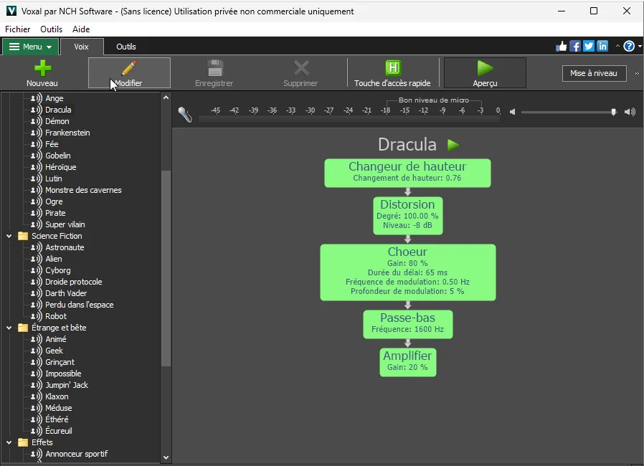Click the thumbs-up like icon
Image resolution: width=644 pixels, height=466 pixels.
point(562,47)
